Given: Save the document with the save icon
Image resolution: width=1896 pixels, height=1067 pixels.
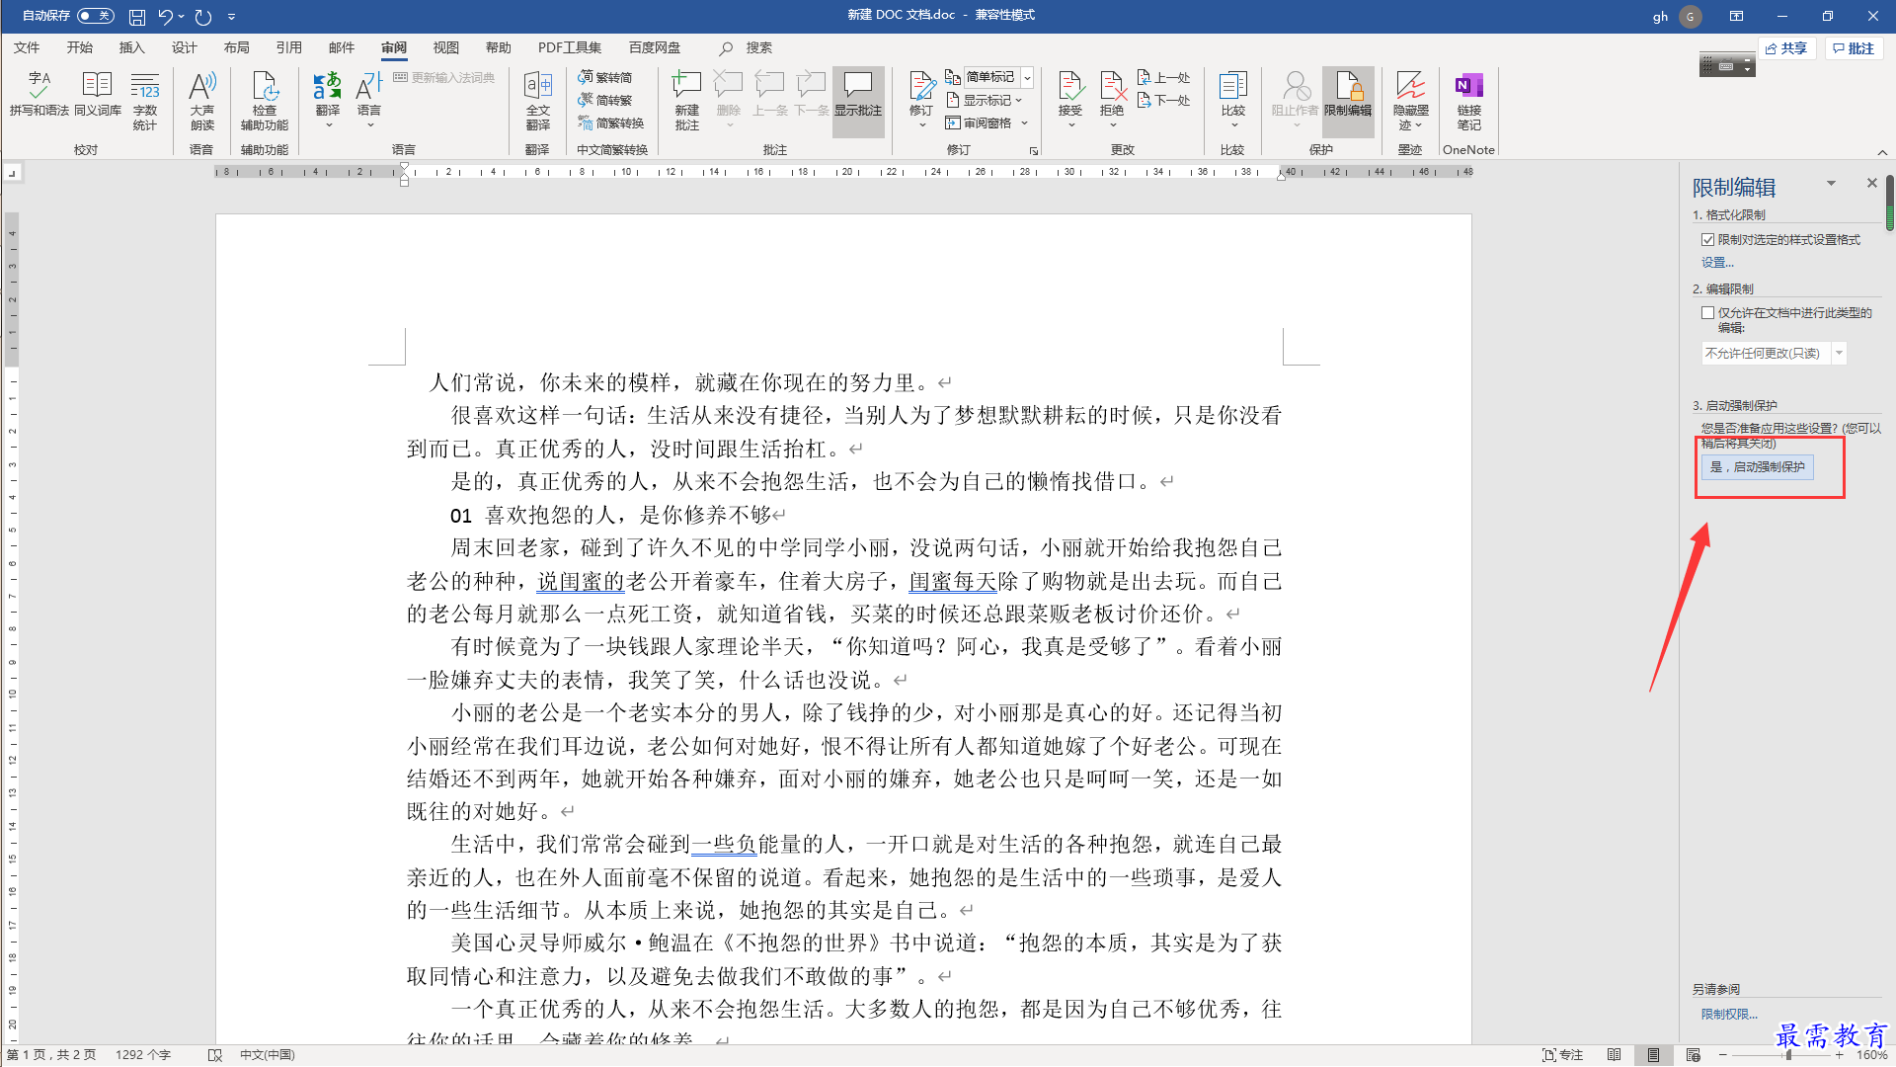Looking at the screenshot, I should point(137,17).
